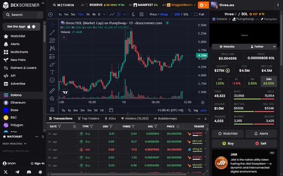
Task: Open the Main Watchlist dropdown
Action: point(15,144)
